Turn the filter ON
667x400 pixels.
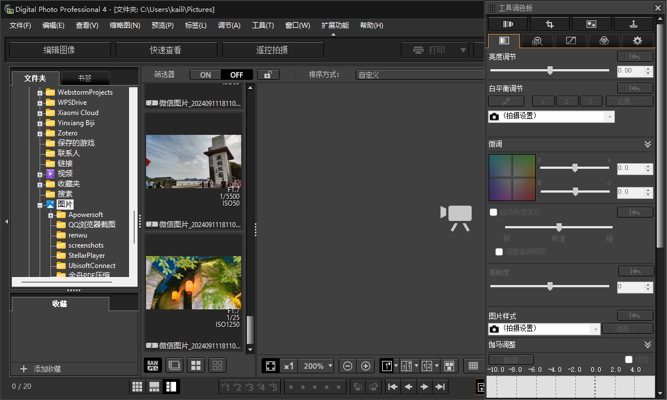point(206,75)
